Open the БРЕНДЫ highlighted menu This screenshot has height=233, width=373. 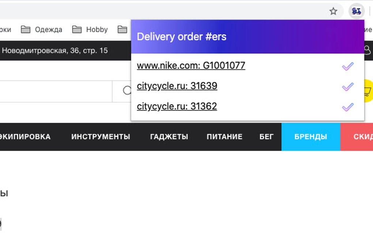point(310,137)
